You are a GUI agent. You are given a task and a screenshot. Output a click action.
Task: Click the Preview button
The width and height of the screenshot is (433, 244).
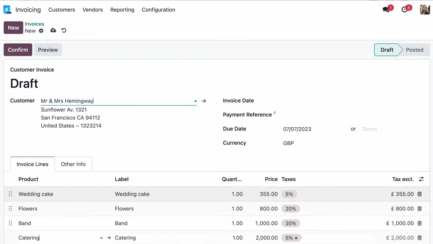point(48,50)
